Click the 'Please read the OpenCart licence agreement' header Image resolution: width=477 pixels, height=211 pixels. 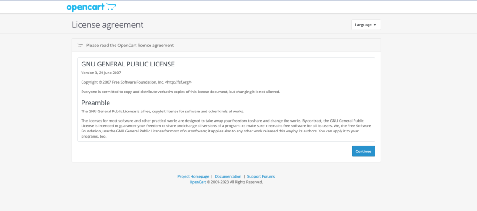coord(130,46)
